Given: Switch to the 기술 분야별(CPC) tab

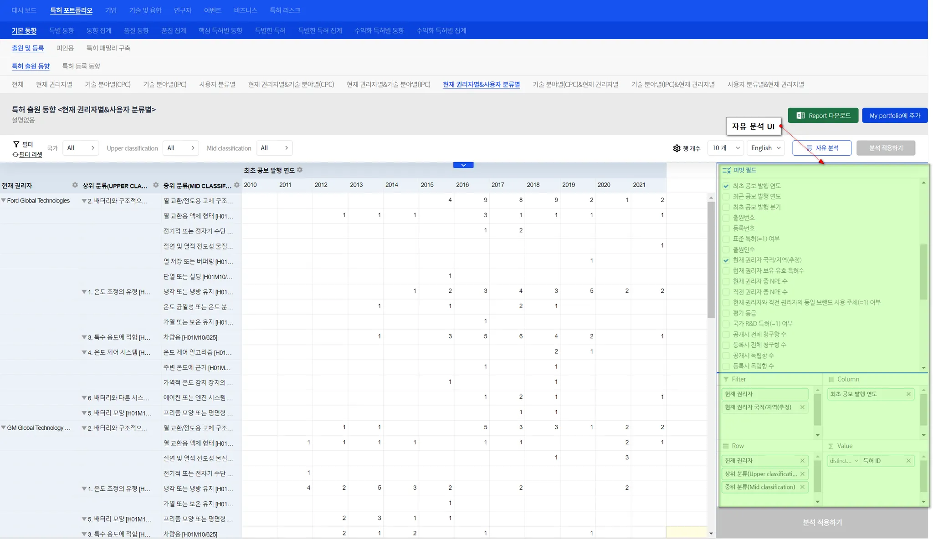Looking at the screenshot, I should 108,85.
